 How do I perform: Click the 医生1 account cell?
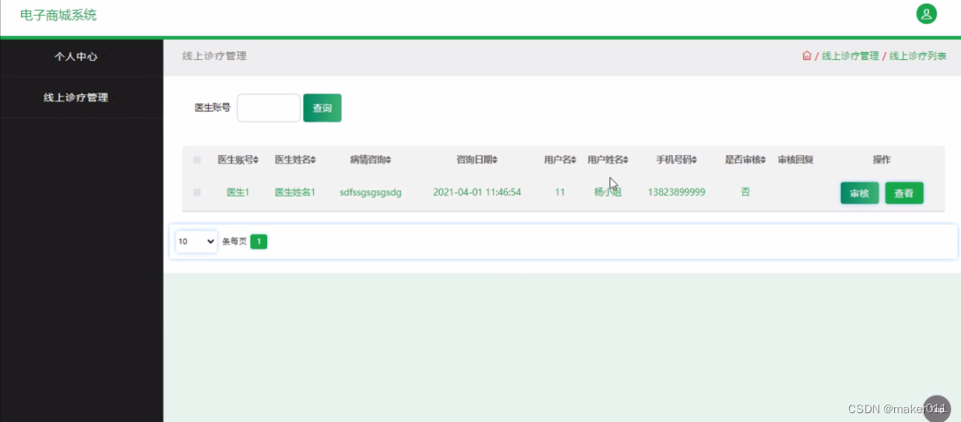click(x=238, y=192)
